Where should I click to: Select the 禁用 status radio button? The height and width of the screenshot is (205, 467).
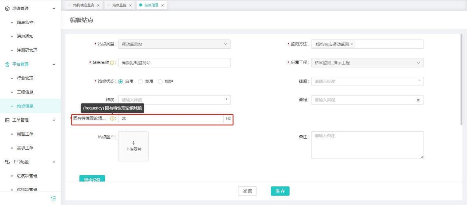click(x=140, y=81)
